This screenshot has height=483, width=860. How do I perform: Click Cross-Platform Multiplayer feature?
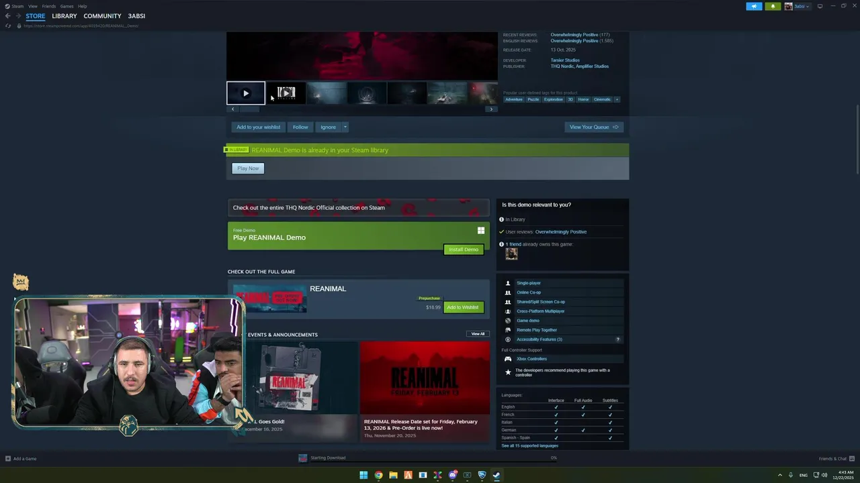coord(541,311)
